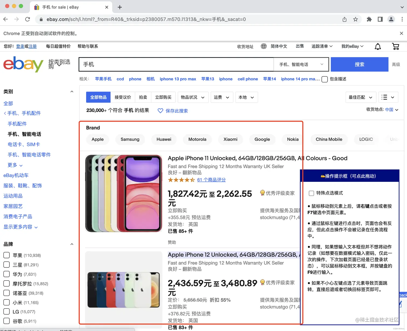The image size is (407, 331).
Task: Click the notifications bell icon
Action: pos(378,46)
